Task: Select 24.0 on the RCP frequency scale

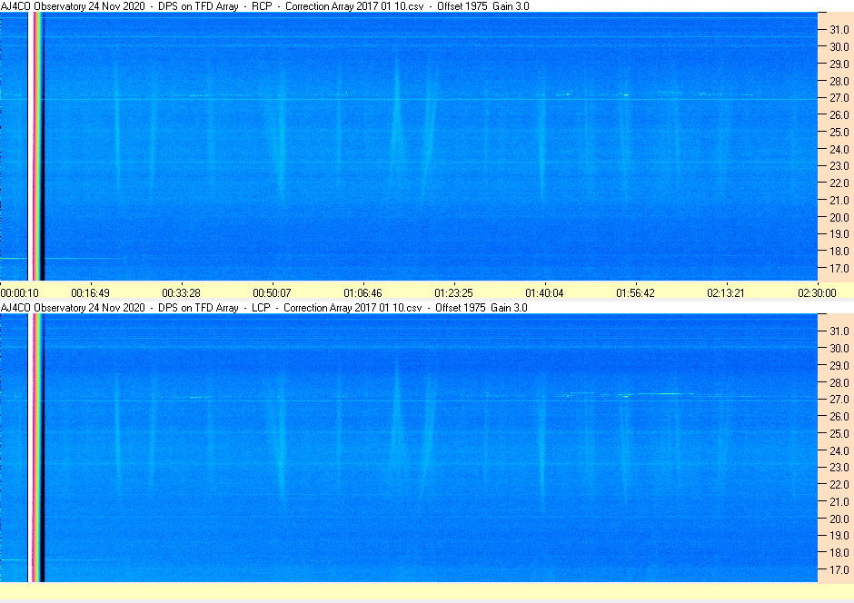Action: click(839, 149)
